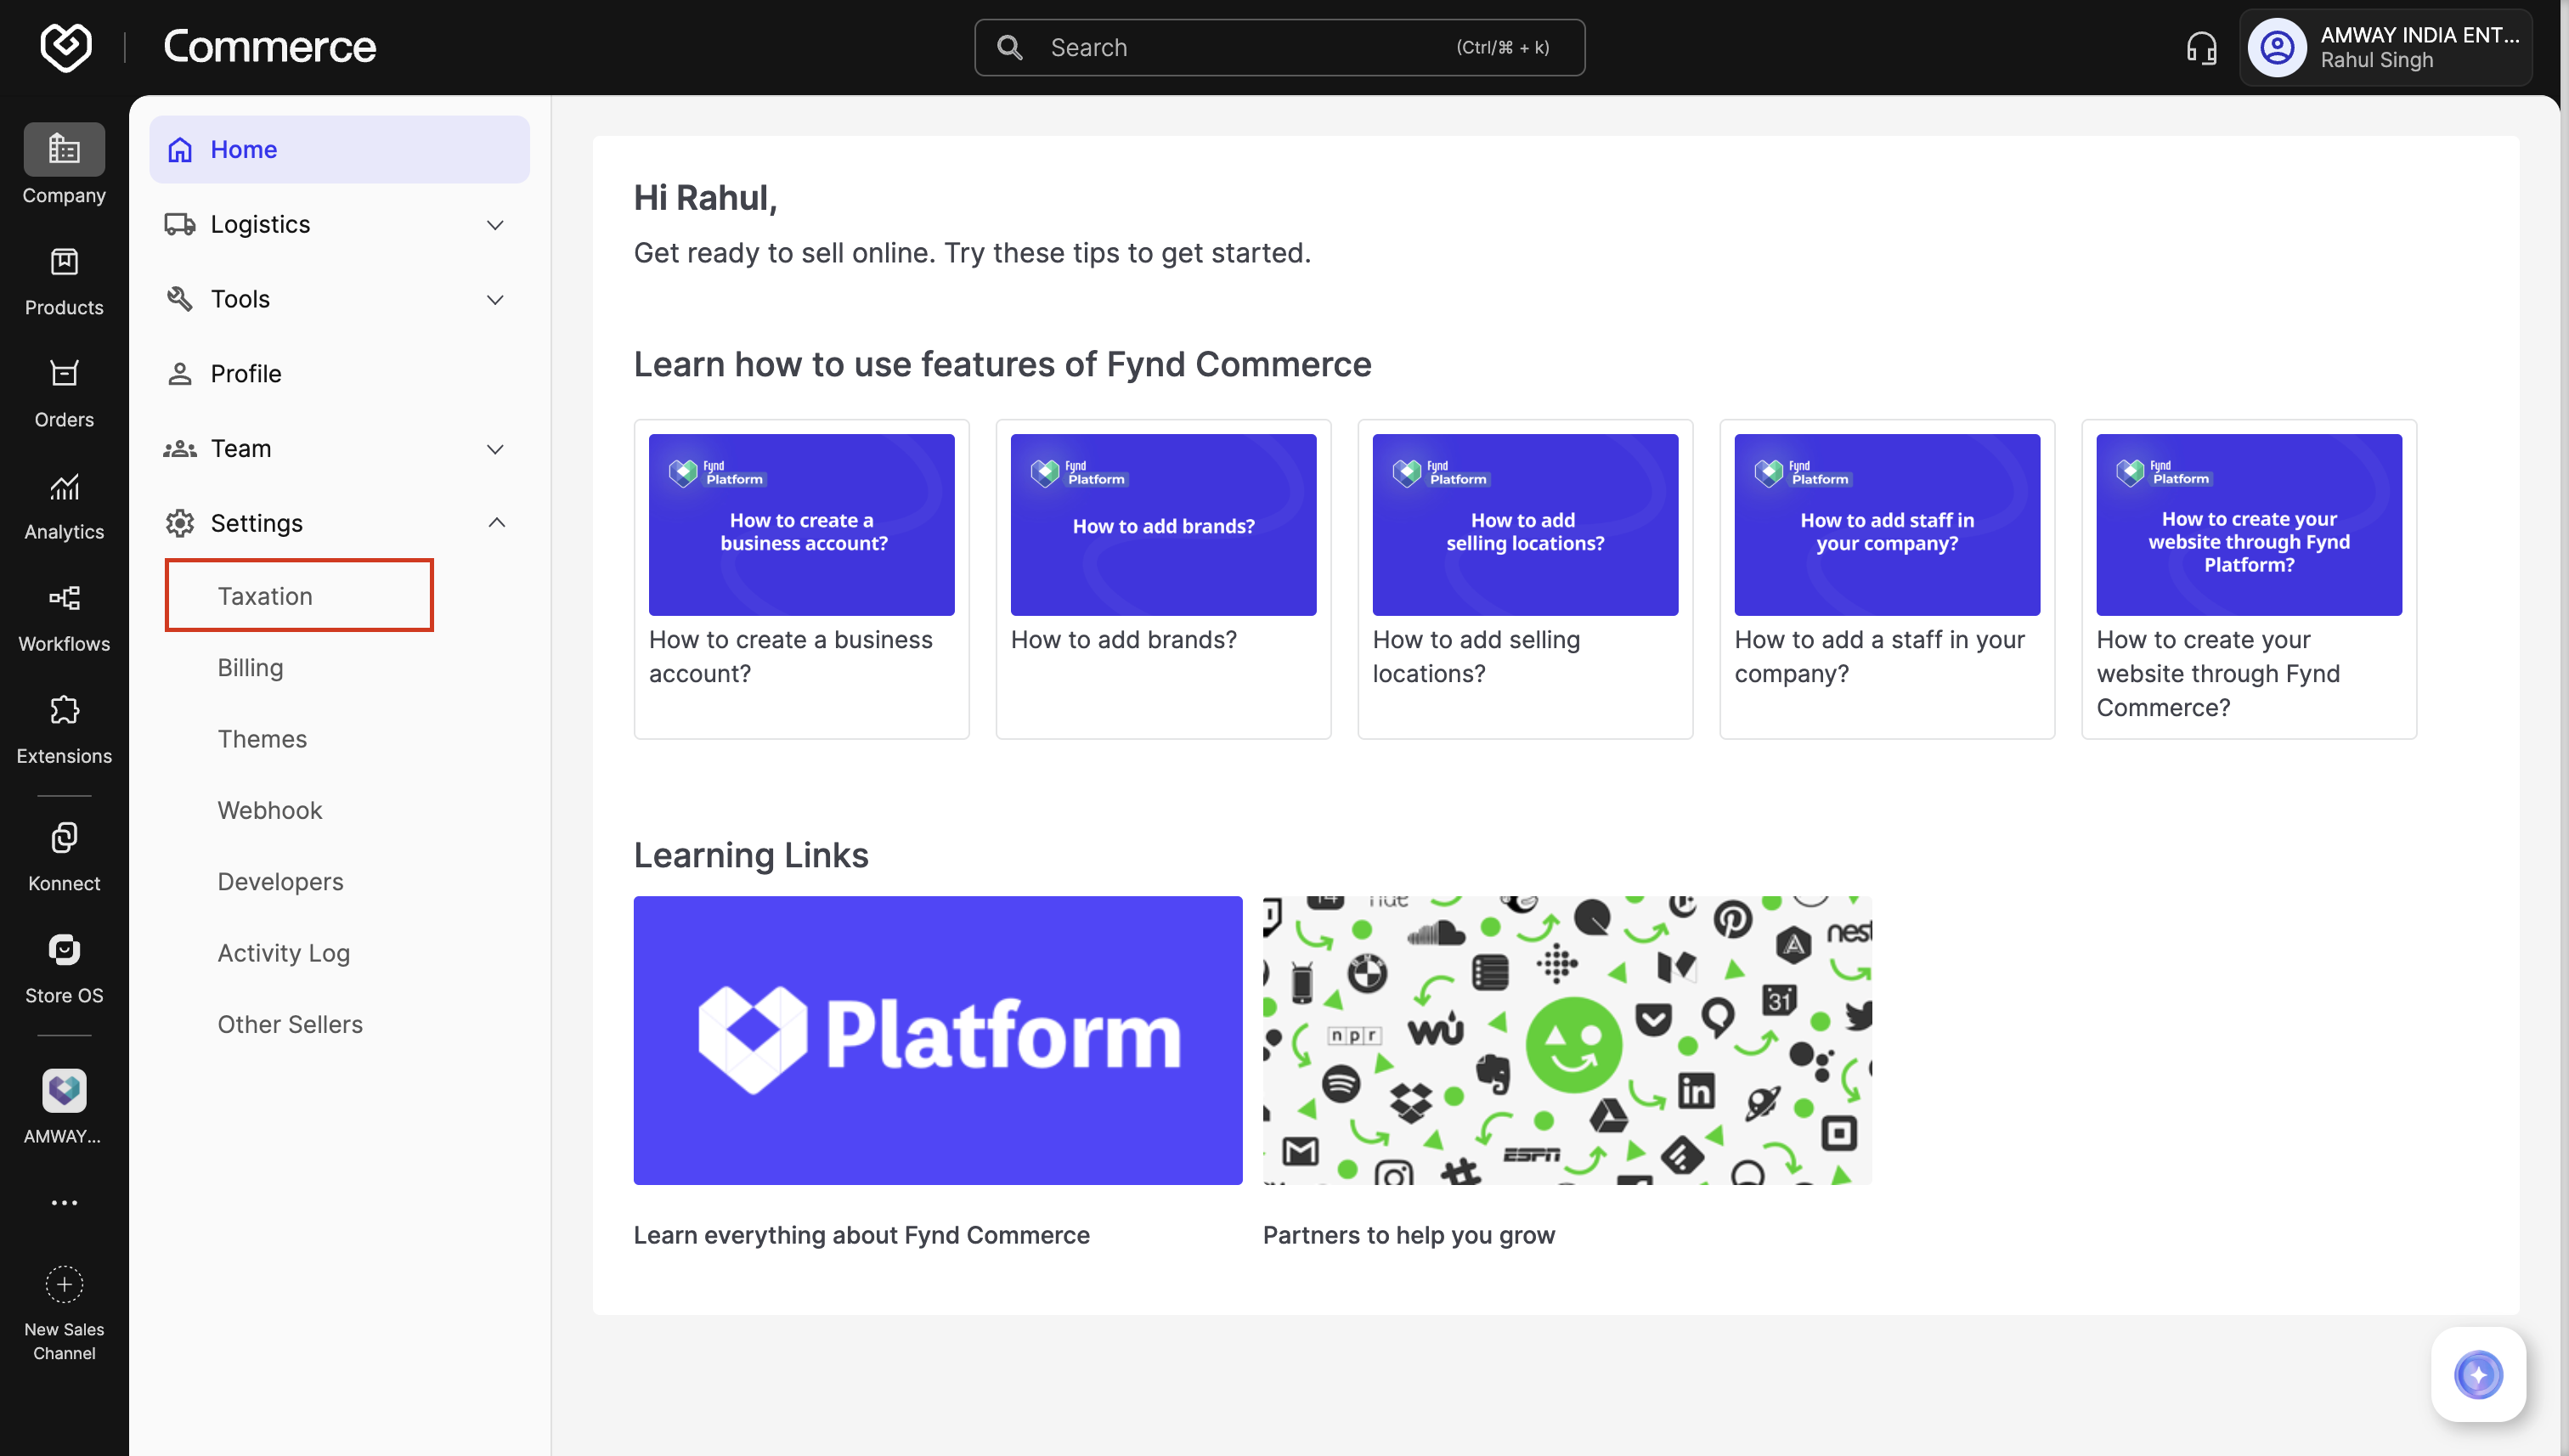
Task: Open Store OS
Action: [64, 969]
